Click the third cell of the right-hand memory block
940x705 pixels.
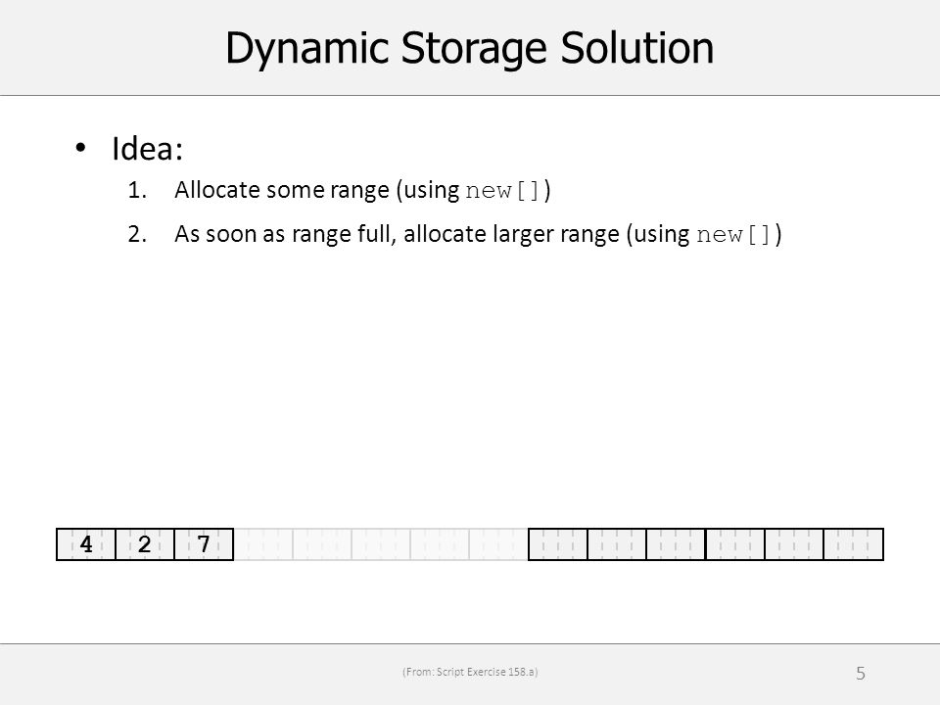(676, 544)
